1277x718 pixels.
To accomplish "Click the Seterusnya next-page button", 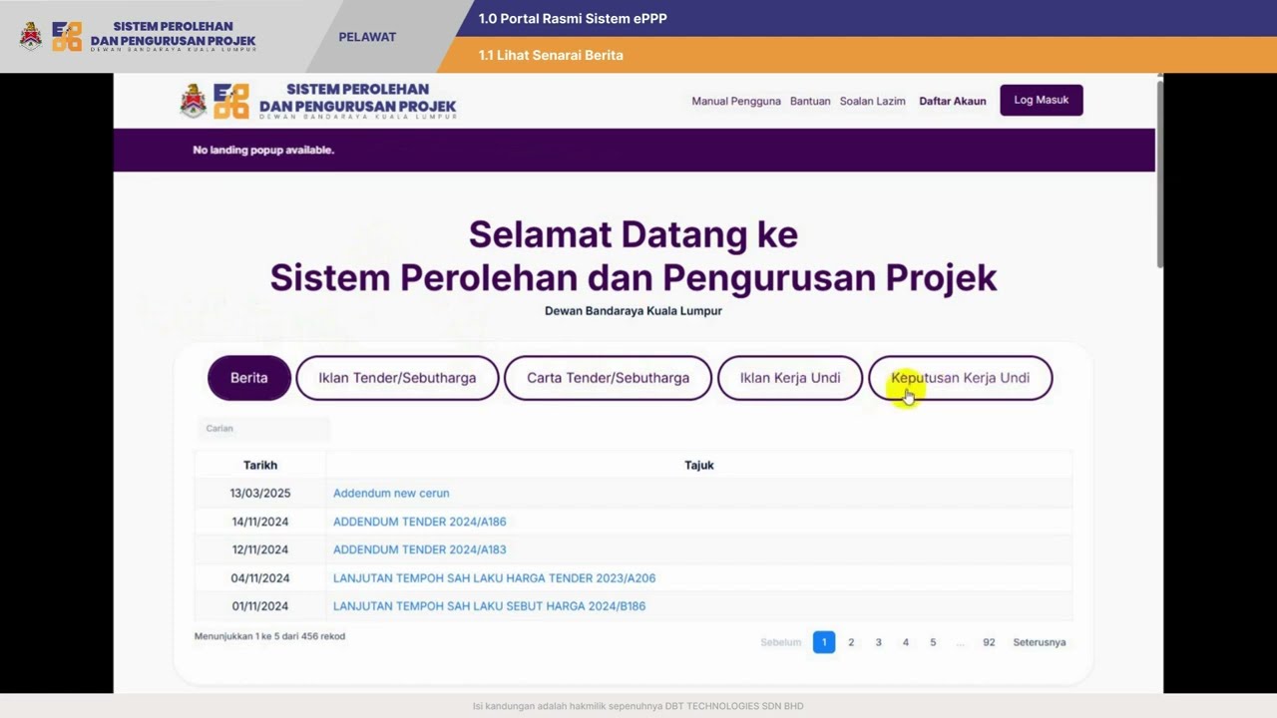I will 1040,642.
